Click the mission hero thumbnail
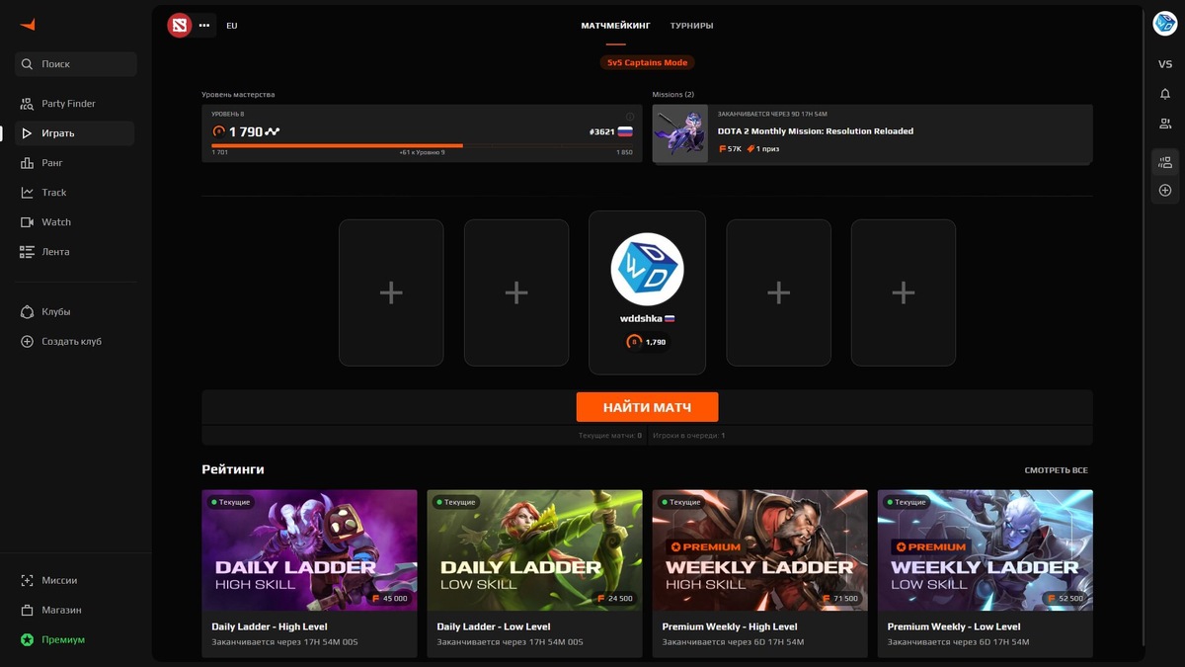This screenshot has width=1185, height=667. point(680,134)
